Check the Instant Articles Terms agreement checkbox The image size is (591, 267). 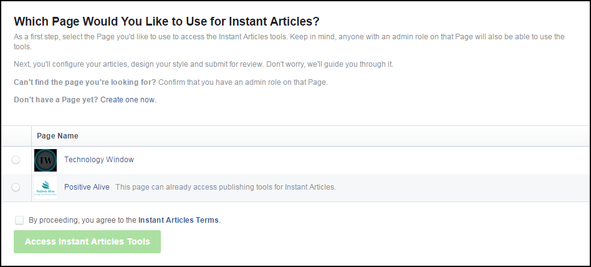point(19,220)
